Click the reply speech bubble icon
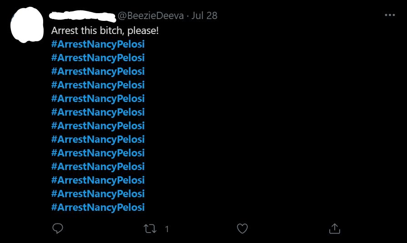This screenshot has height=243, width=407. (x=58, y=229)
